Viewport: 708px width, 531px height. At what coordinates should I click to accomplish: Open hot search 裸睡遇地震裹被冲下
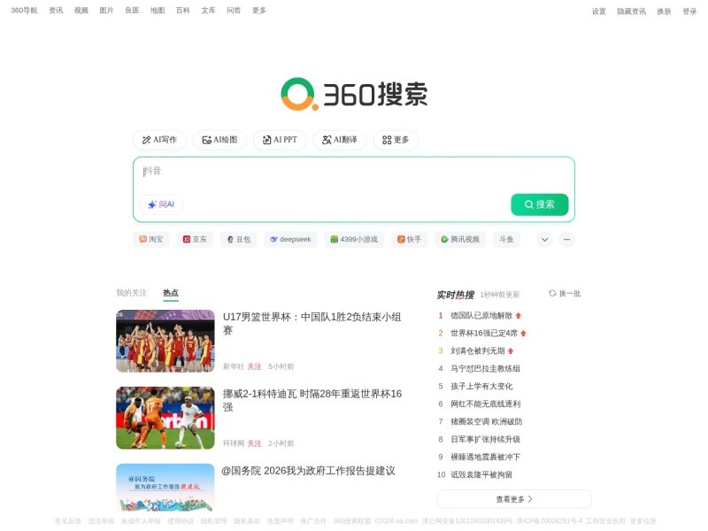point(485,457)
